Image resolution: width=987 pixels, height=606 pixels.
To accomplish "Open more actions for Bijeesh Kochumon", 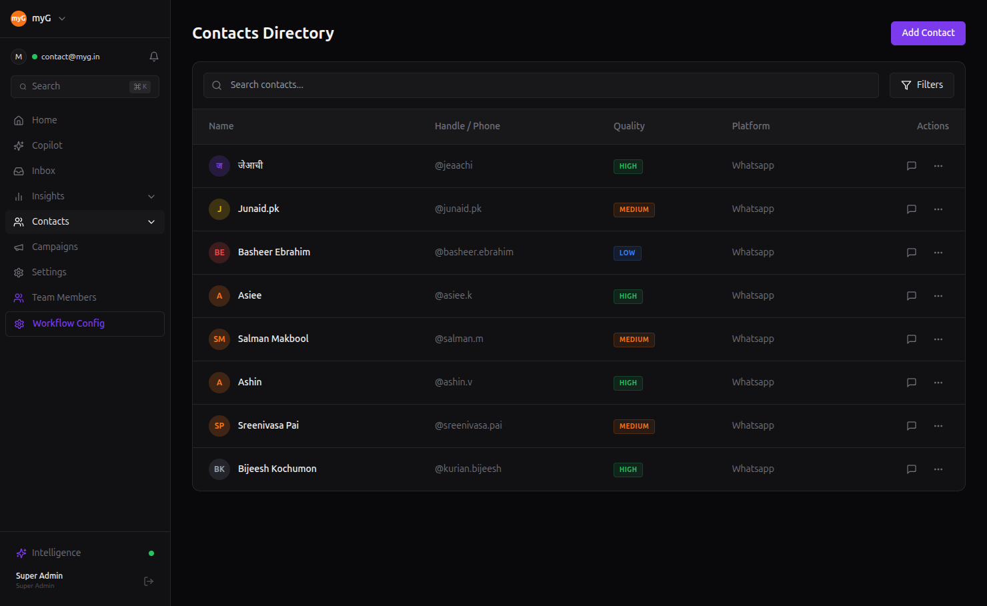I will [938, 469].
